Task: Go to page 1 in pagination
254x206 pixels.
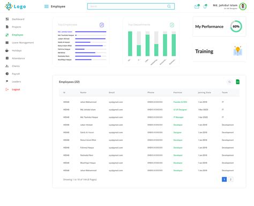Action: tap(224, 179)
